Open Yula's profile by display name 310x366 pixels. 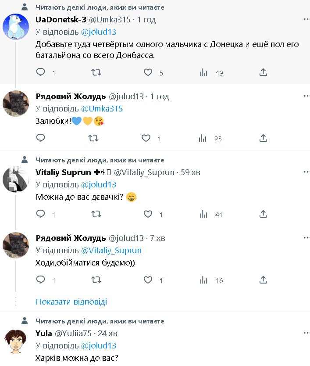coord(44,333)
